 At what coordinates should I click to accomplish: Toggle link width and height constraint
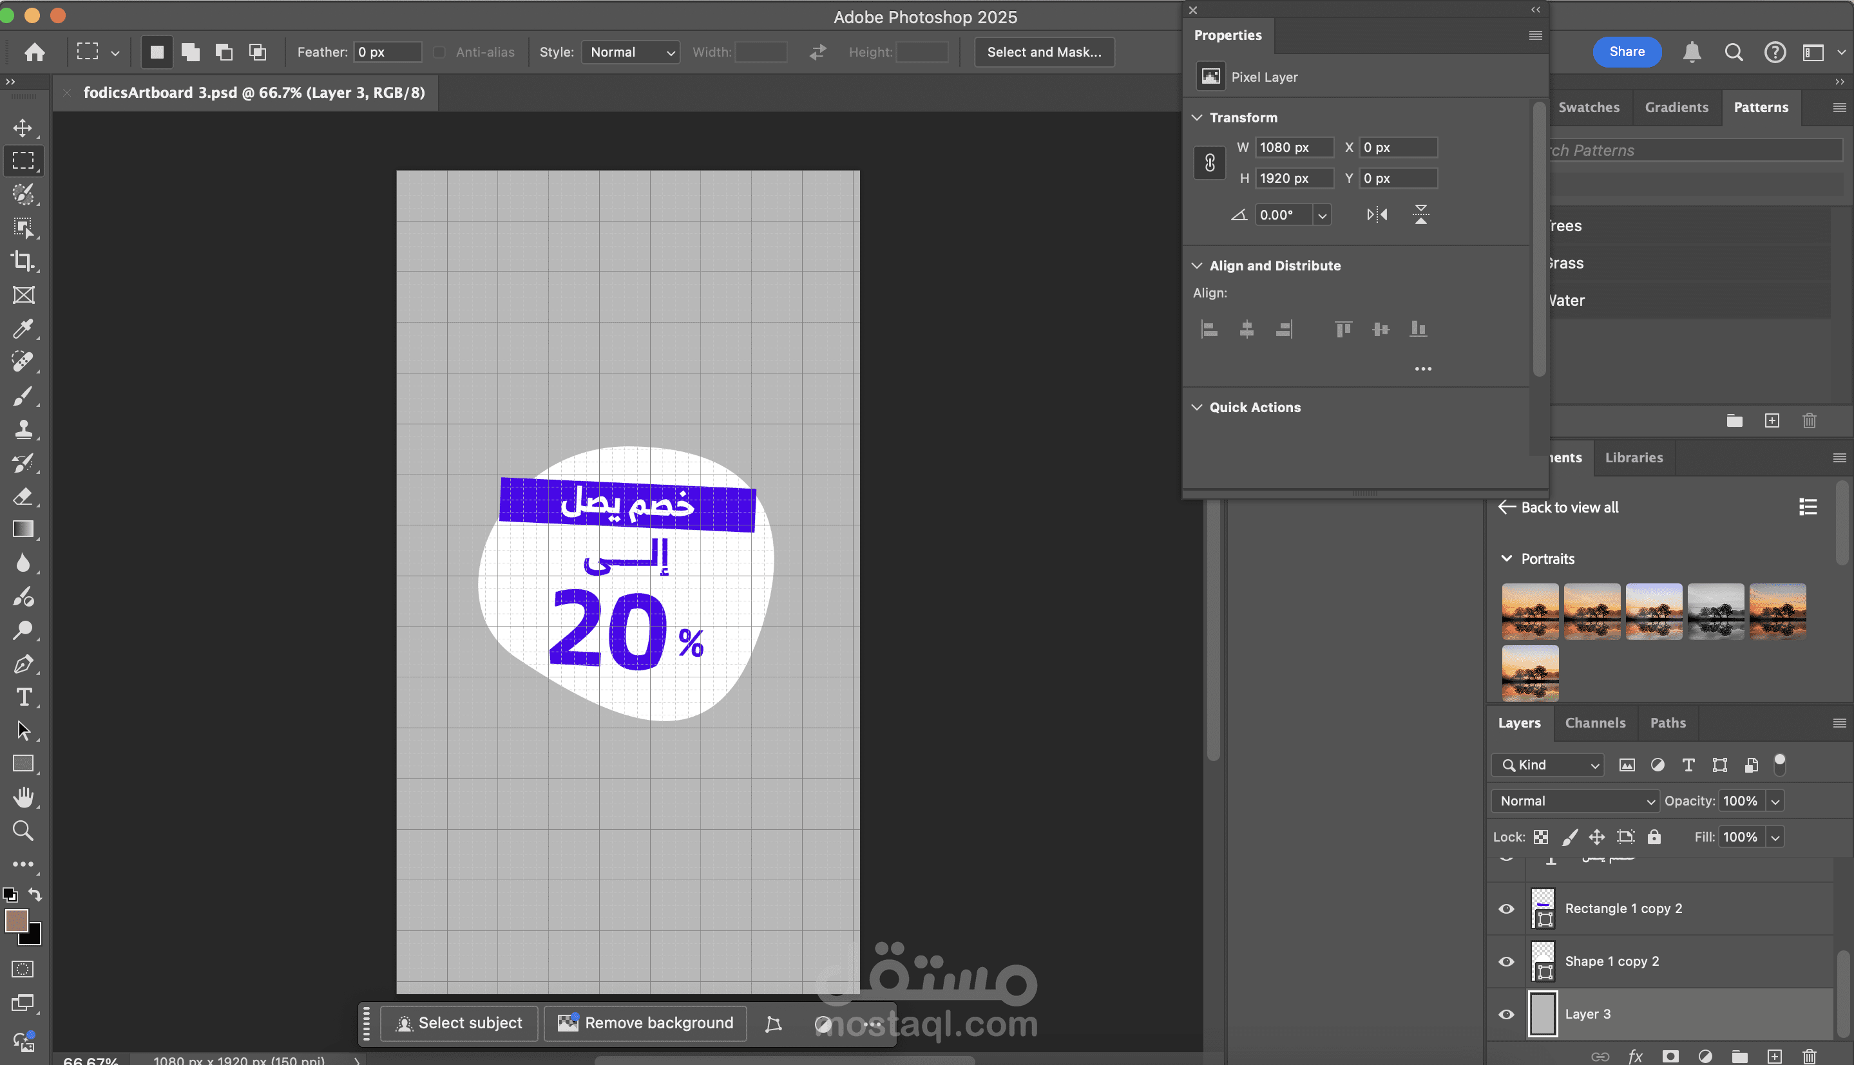(x=1209, y=162)
